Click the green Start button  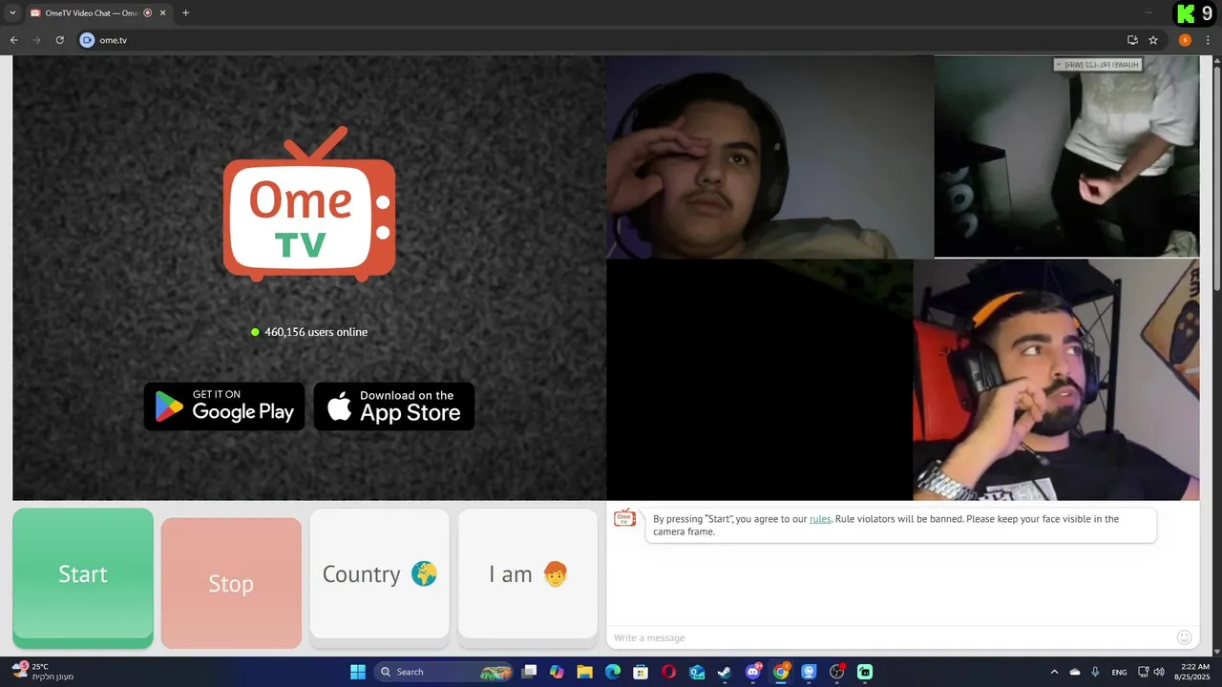[x=83, y=577]
